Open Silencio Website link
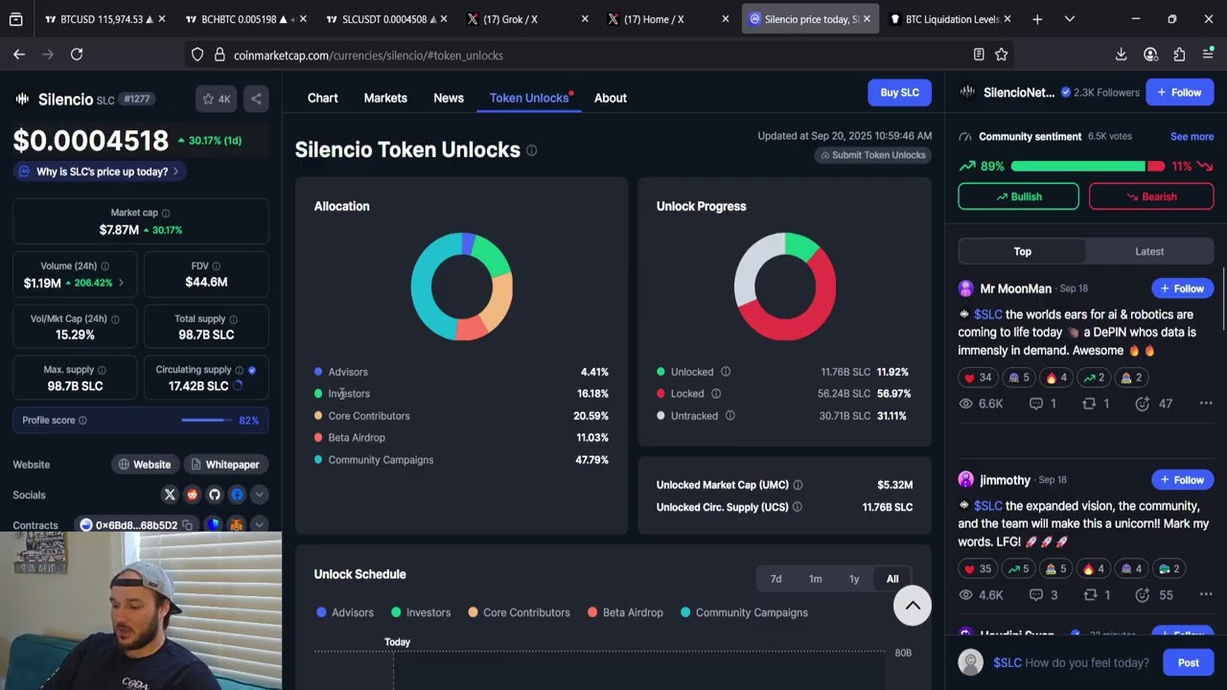 tap(145, 464)
